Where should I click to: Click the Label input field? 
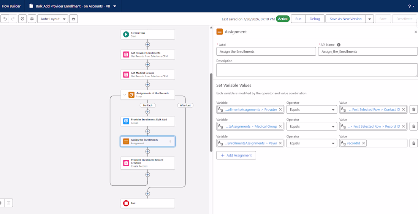pos(266,52)
